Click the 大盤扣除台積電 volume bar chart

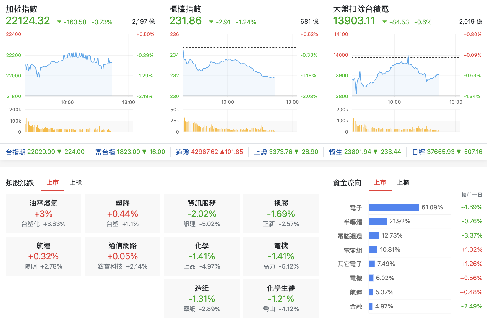click(405, 121)
